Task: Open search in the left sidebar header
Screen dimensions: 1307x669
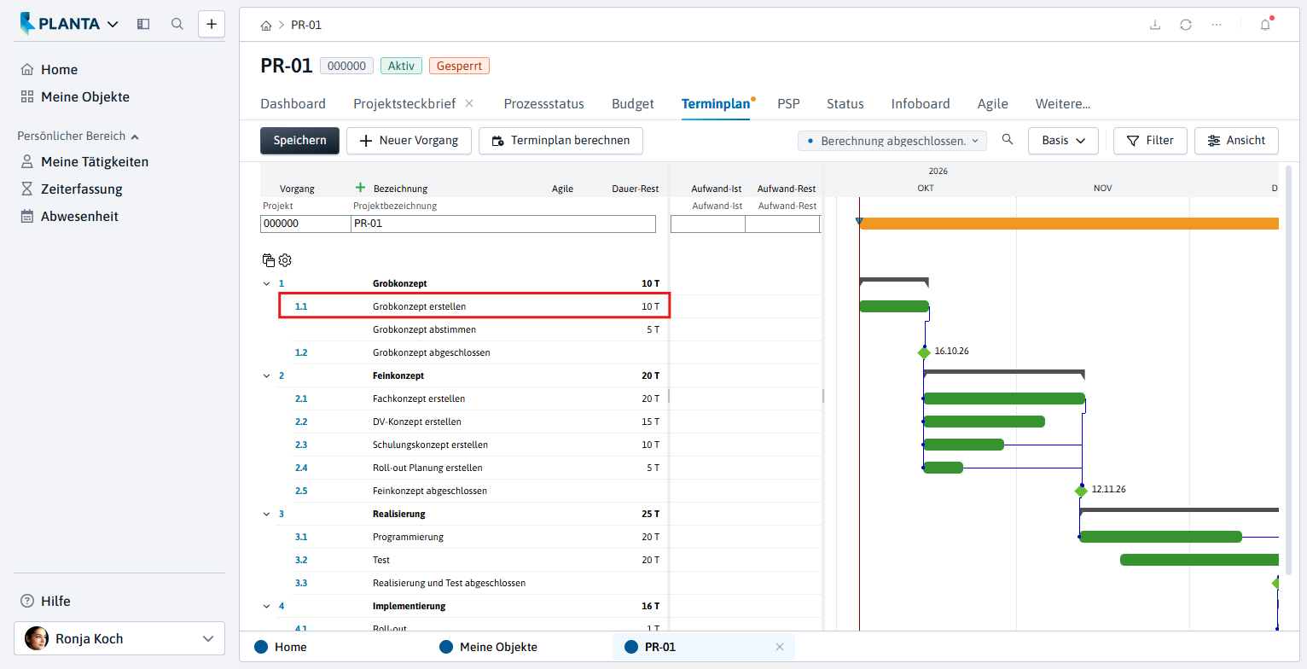Action: click(177, 24)
